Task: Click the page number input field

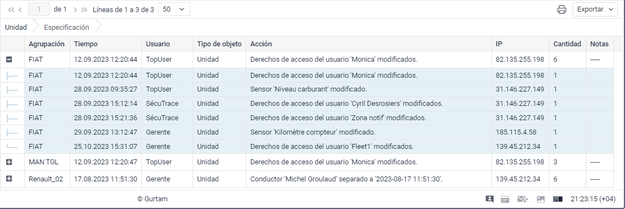Action: coord(39,9)
